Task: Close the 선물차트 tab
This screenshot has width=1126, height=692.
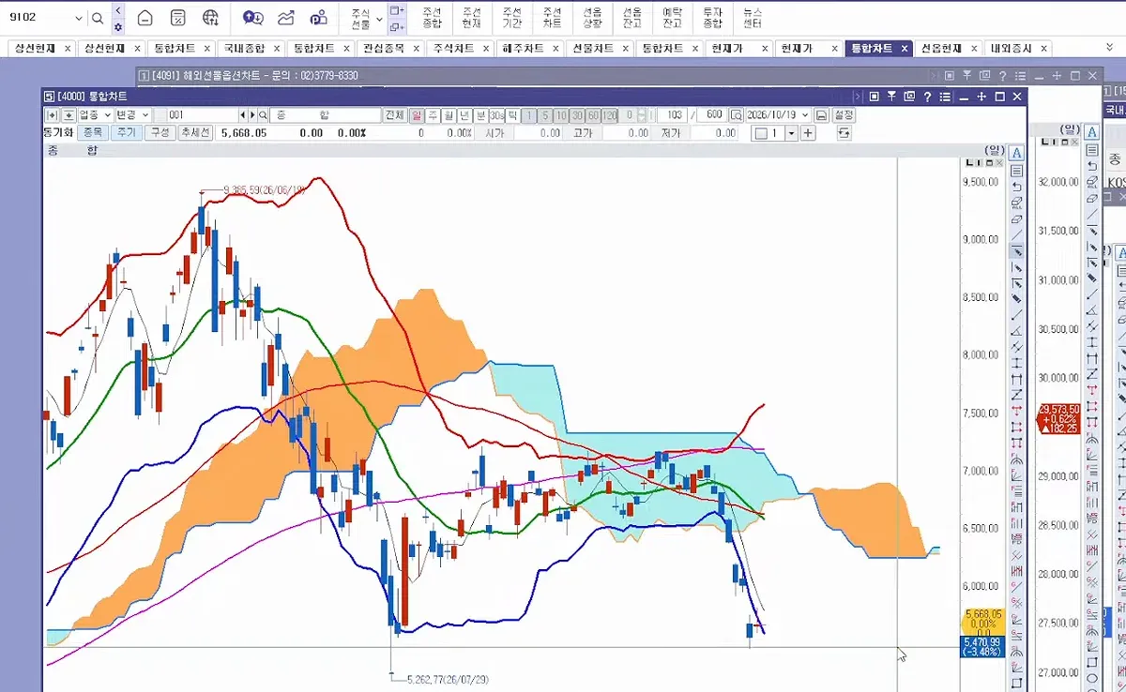Action: [x=625, y=48]
